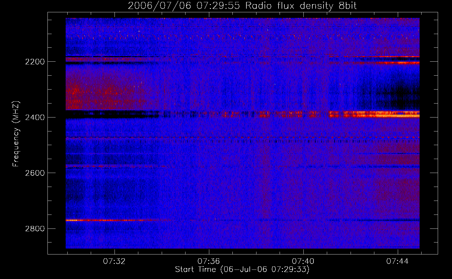Click the 'Frequency (MHZ)' y-axis label
This screenshot has width=452, height=279.
pyautogui.click(x=16, y=134)
